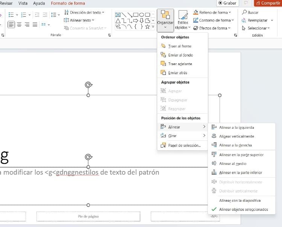Screen dimensions: 282x227
Task: Choose Alinear en la parte inferior
Action: pos(240,173)
